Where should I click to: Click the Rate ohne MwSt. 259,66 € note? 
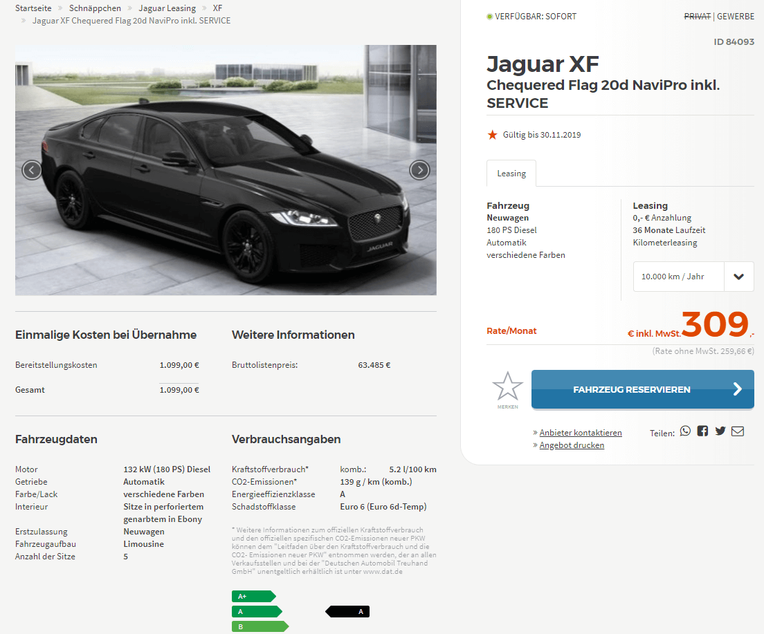pyautogui.click(x=703, y=351)
